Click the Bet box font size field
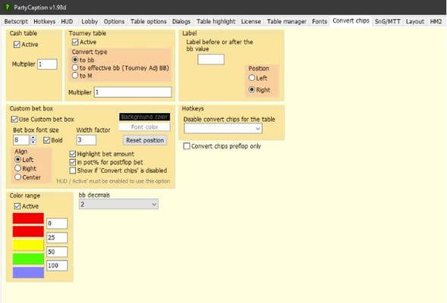 [21, 140]
